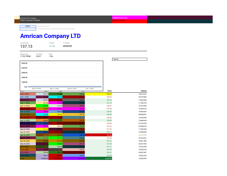Select the volume value 48,958,837
The image size is (227, 176).
click(142, 114)
